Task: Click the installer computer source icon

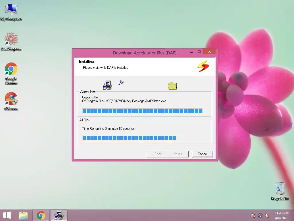Action: tap(107, 85)
